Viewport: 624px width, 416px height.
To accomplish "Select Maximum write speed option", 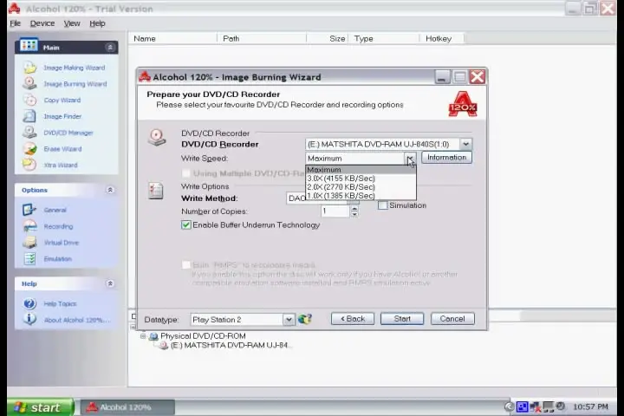I will [361, 170].
